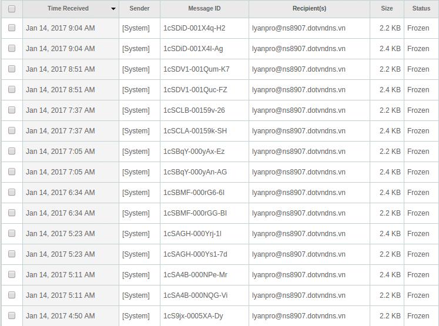The image size is (439, 326).
Task: Click [System] sender of 1cSDiD-001X4I-Ag
Action: [136, 49]
